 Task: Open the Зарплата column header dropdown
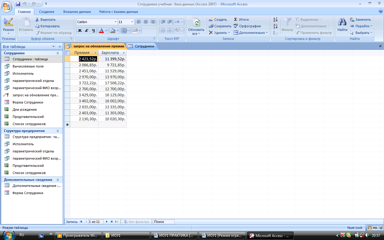[124, 53]
